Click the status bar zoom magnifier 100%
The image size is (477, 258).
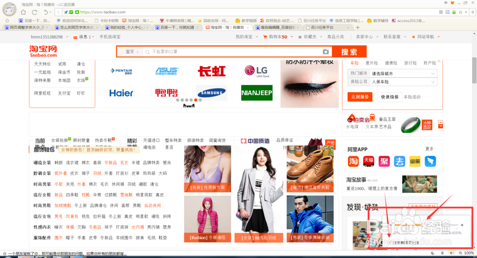pyautogui.click(x=467, y=253)
